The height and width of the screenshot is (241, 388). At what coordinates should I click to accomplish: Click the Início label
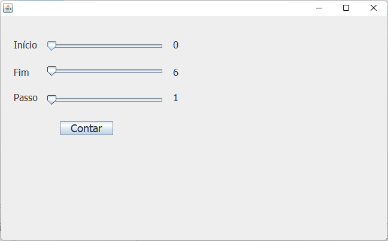[25, 45]
